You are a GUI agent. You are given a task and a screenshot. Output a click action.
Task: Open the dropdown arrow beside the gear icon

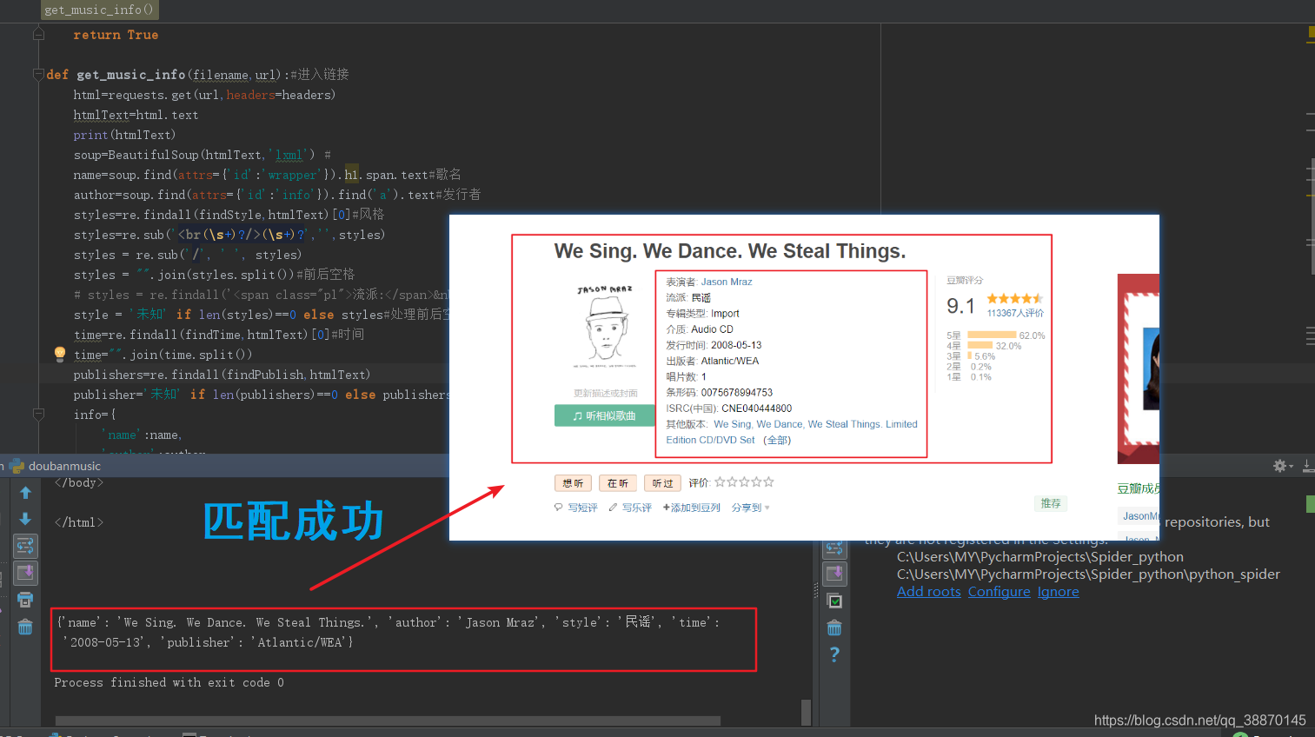[x=1291, y=467]
